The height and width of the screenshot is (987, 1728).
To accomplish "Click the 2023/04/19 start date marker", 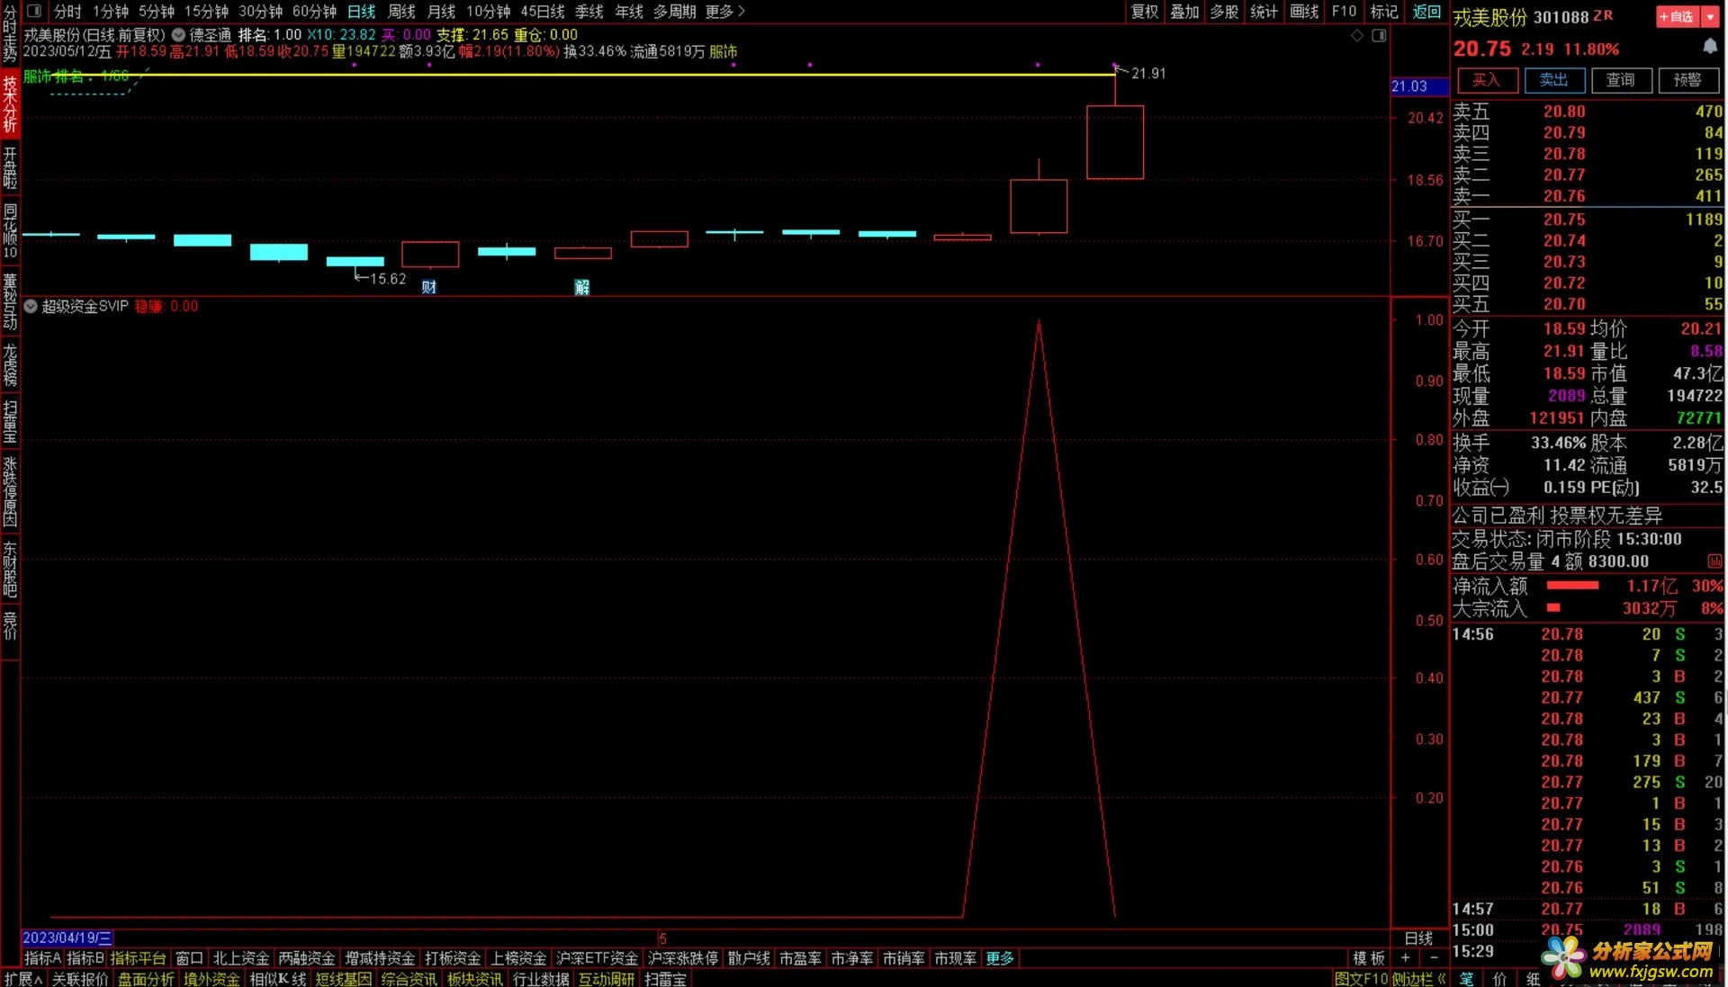I will point(67,938).
